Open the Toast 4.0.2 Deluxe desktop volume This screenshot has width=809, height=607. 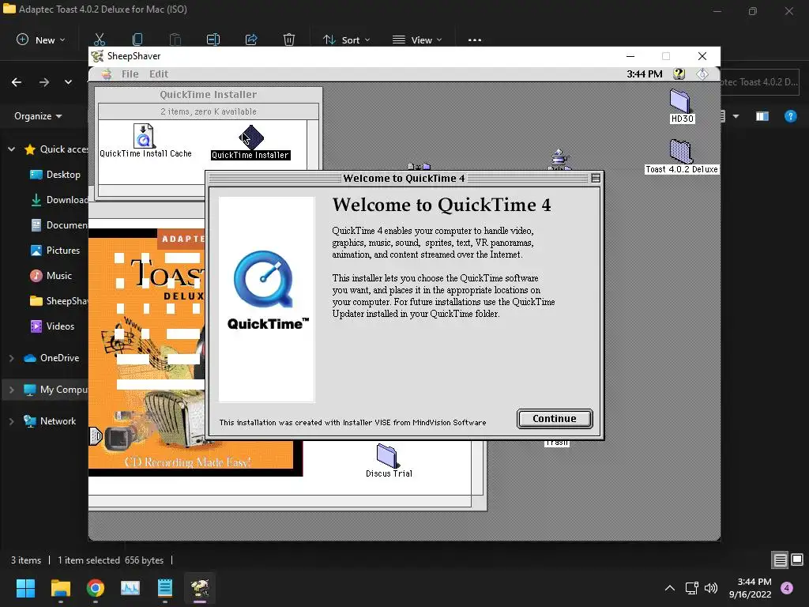pos(680,151)
